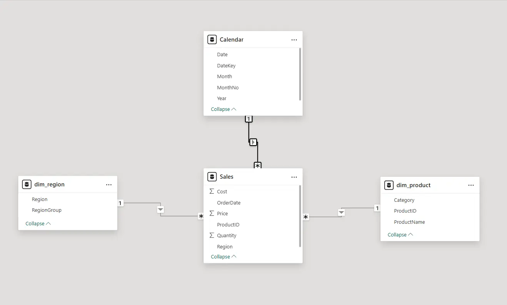507x305 pixels.
Task: Click the dim_region table database icon
Action: coord(27,184)
